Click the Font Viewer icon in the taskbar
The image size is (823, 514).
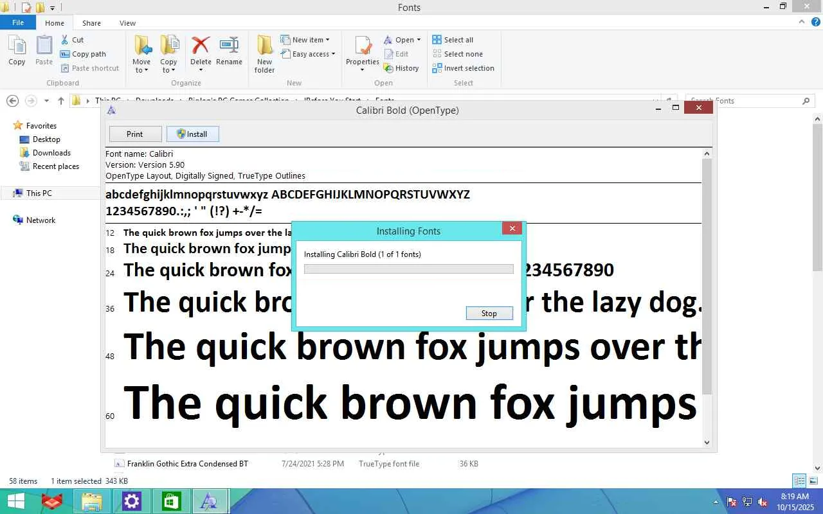click(210, 501)
